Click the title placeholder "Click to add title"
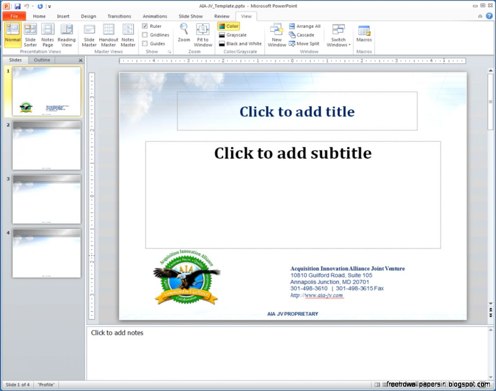 tap(297, 111)
